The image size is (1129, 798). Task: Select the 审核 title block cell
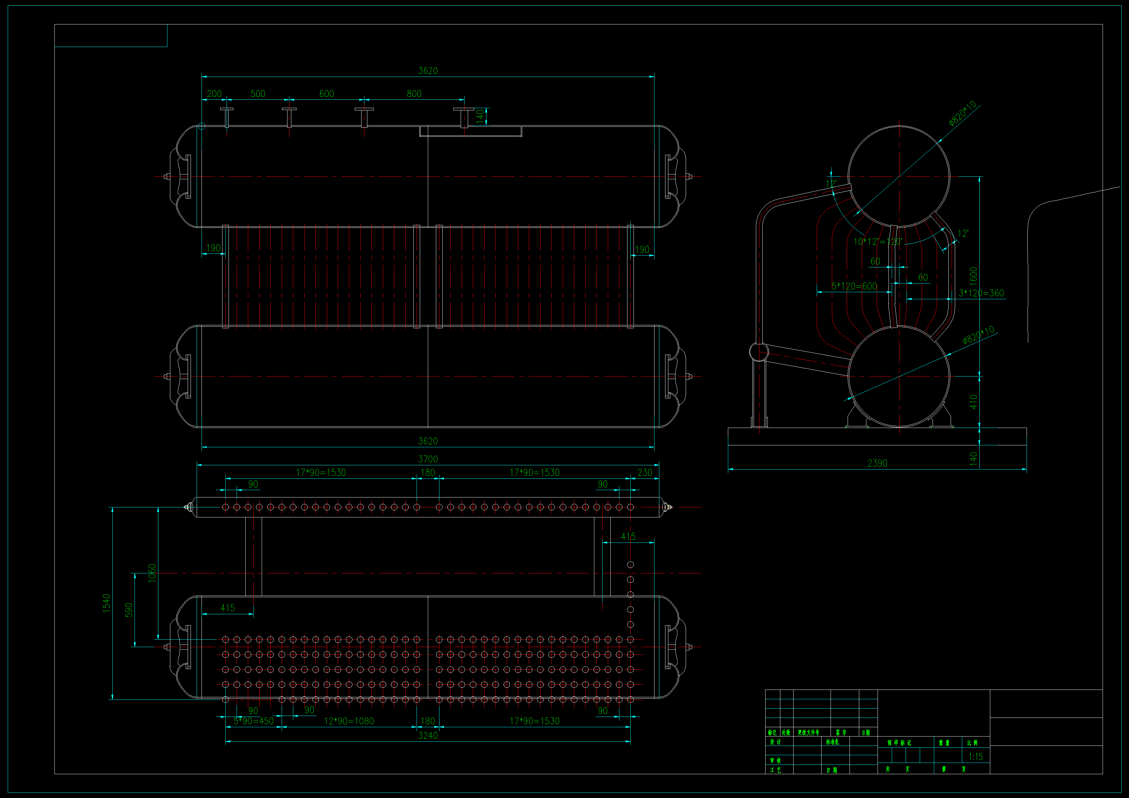[776, 760]
